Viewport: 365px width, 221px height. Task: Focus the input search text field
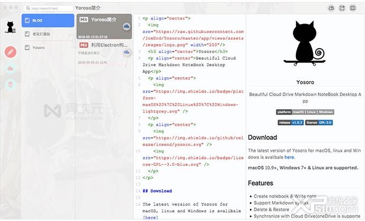48,8
